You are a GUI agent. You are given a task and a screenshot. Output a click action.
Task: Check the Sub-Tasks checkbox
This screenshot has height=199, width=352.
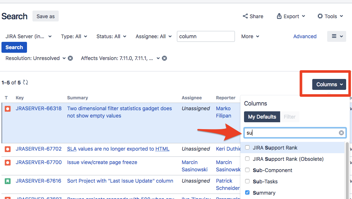[x=247, y=181]
